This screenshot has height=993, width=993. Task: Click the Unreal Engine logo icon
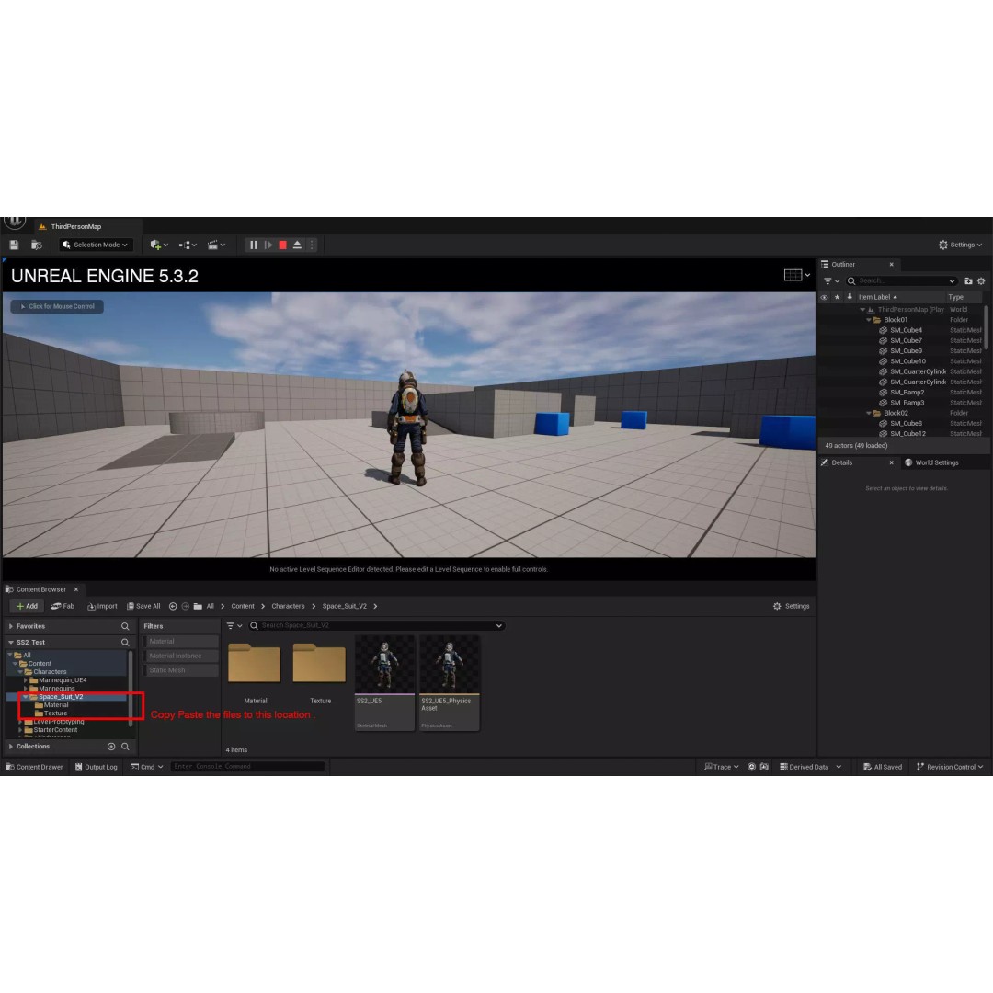[x=15, y=223]
